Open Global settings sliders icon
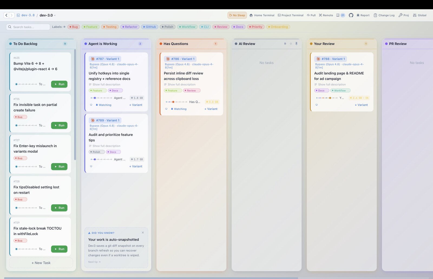This screenshot has width=433, height=279. pos(419,15)
